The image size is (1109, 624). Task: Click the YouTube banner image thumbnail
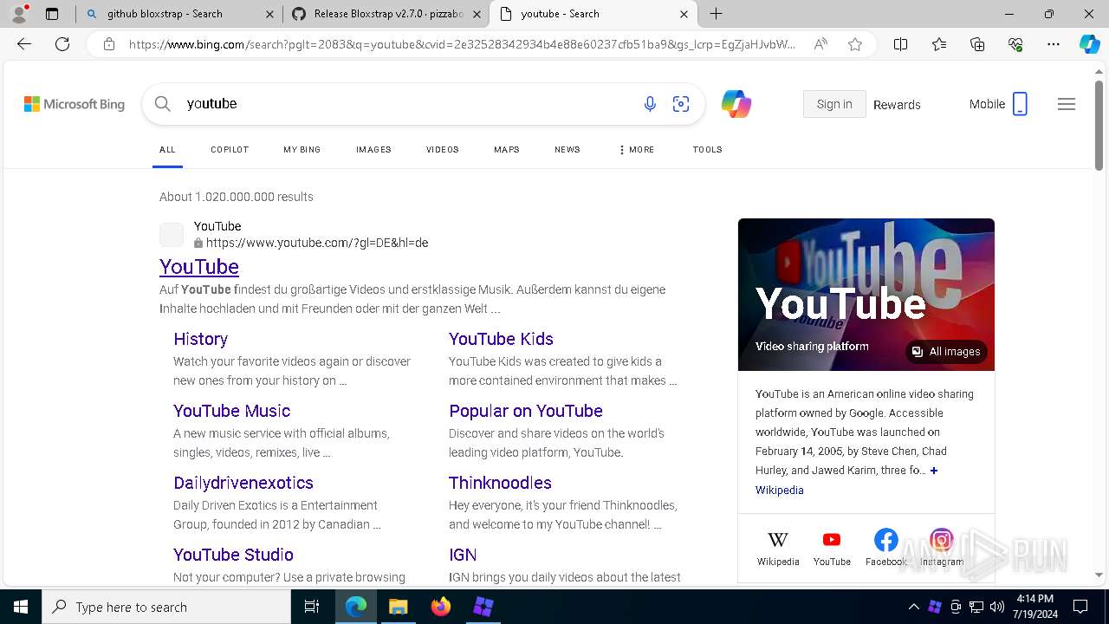tap(866, 295)
